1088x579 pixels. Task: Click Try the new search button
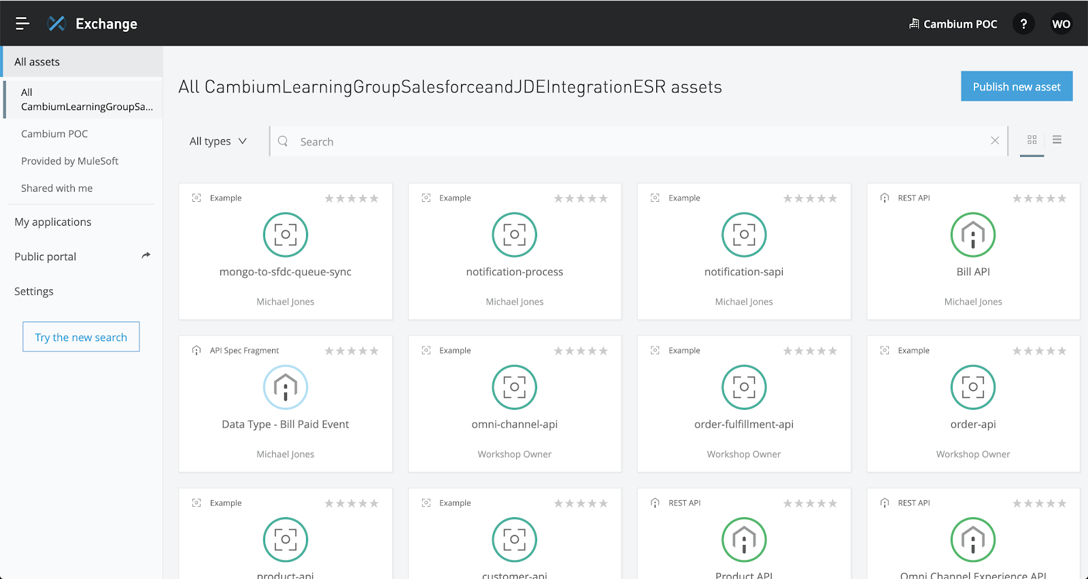81,337
